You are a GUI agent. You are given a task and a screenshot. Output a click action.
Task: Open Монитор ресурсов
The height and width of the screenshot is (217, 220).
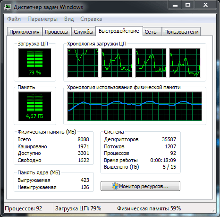[x=140, y=186]
